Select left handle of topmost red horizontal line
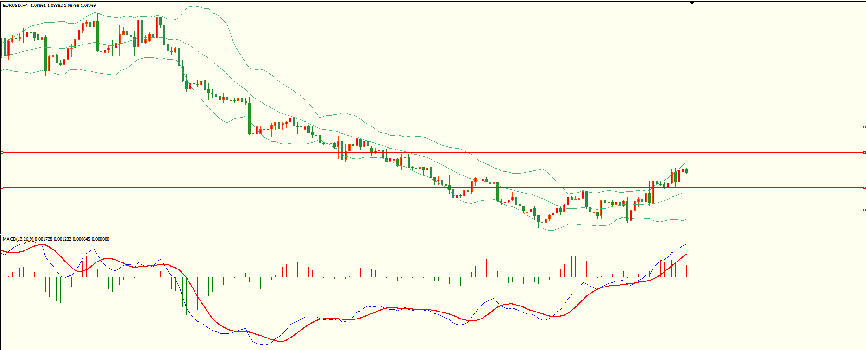The height and width of the screenshot is (350, 866). pos(2,127)
